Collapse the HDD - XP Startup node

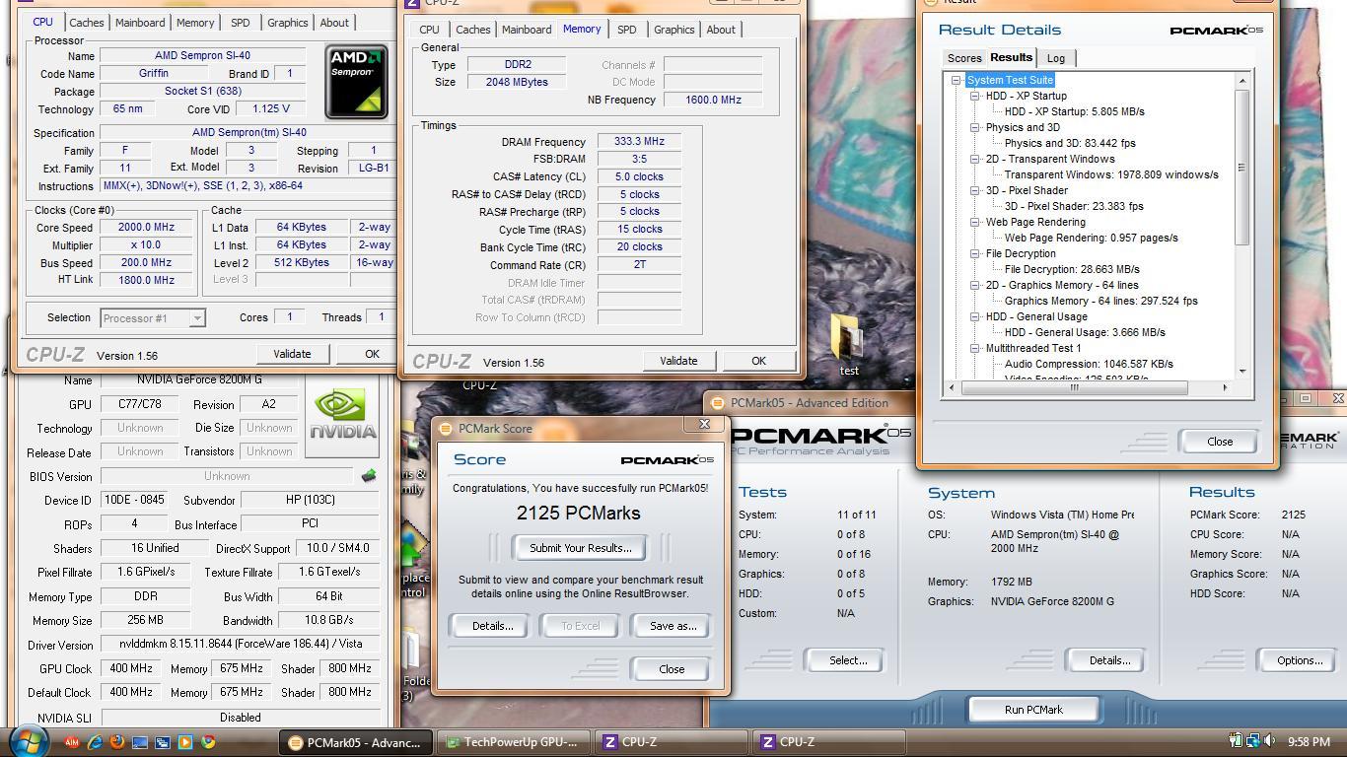pyautogui.click(x=975, y=96)
